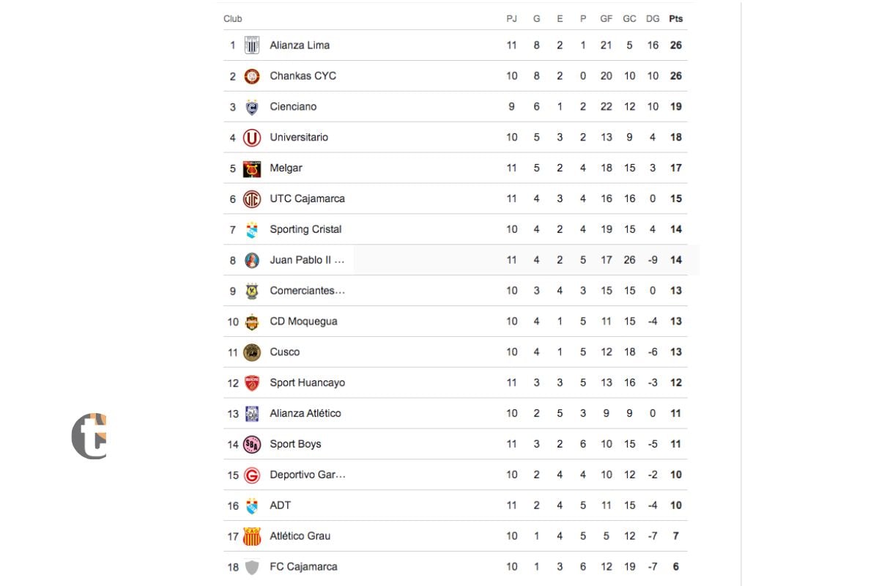
Task: Click the Alianza Lima club crest
Action: coord(251,45)
